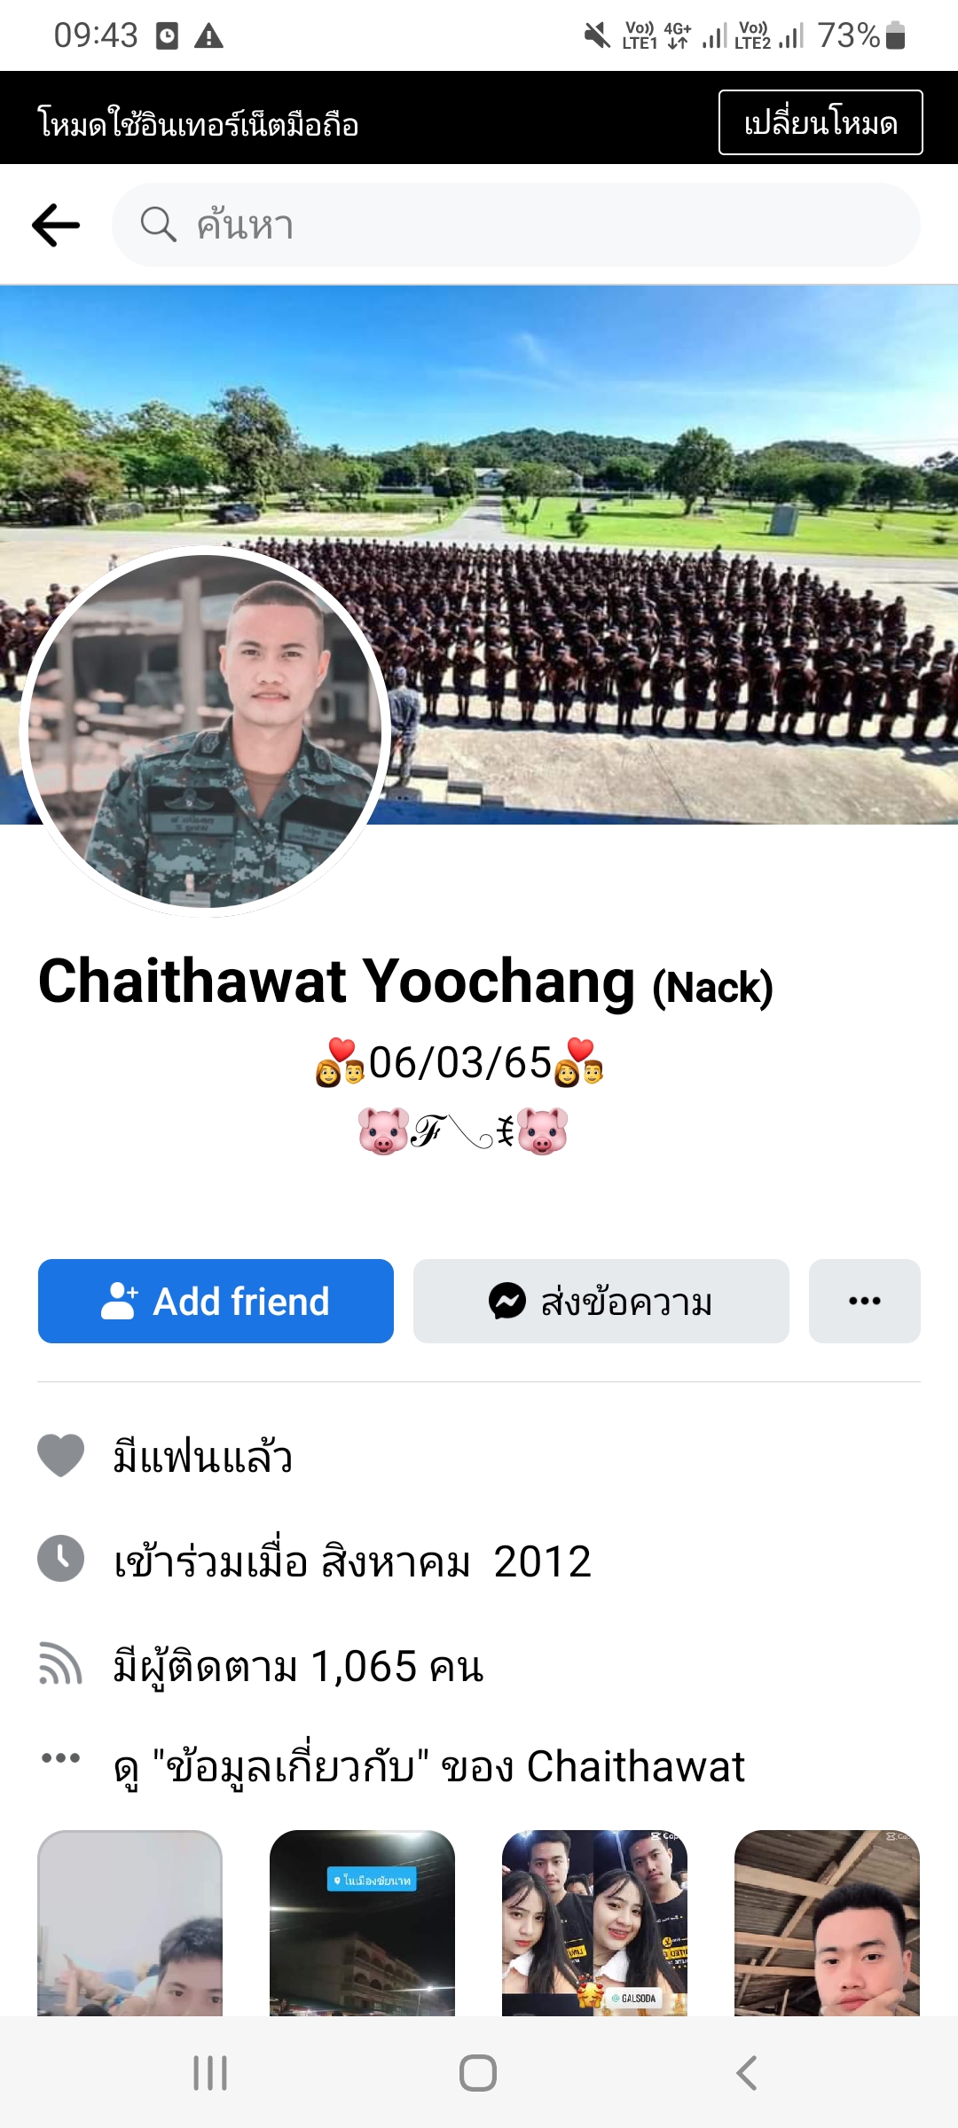The height and width of the screenshot is (2128, 958).
Task: Focus the ค้นหา search field
Action: pos(516,225)
